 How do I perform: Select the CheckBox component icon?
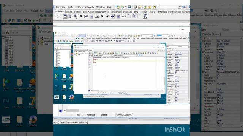click(102, 17)
